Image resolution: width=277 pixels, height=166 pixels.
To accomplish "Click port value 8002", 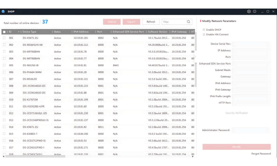I will (x=101, y=38).
